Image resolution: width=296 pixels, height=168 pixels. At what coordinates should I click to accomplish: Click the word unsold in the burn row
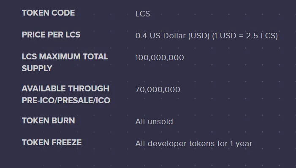[160, 122]
